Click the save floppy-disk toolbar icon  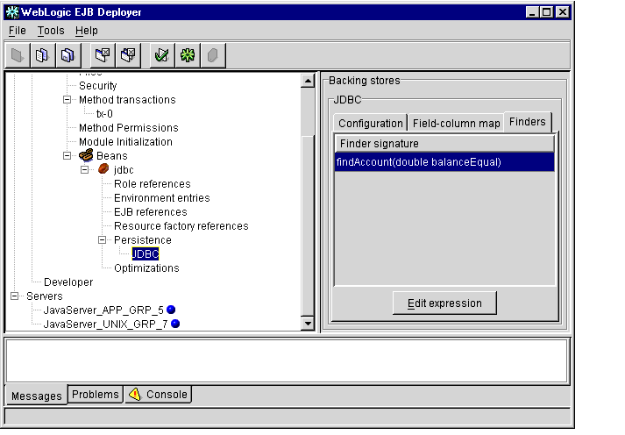tap(67, 55)
